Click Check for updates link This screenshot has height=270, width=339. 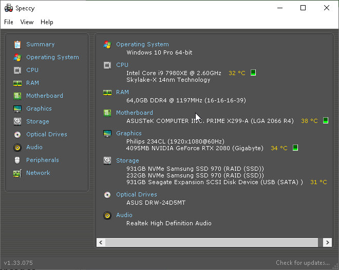tap(303, 263)
